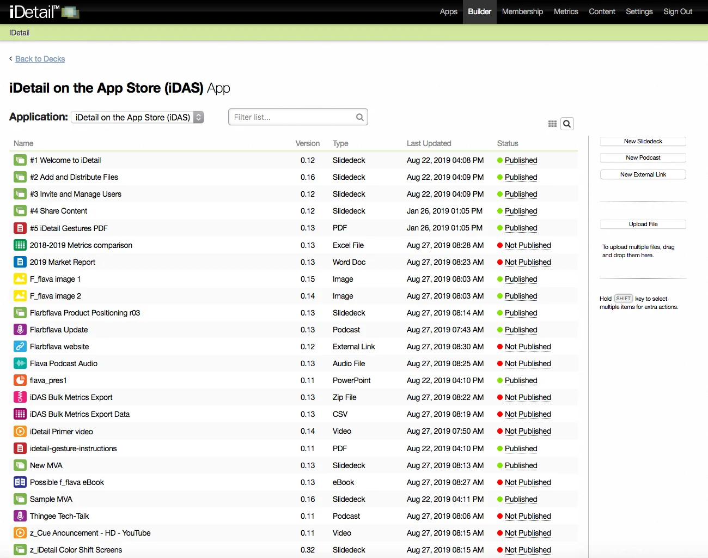Follow the Back to Decks link
This screenshot has height=558, width=708.
(40, 59)
